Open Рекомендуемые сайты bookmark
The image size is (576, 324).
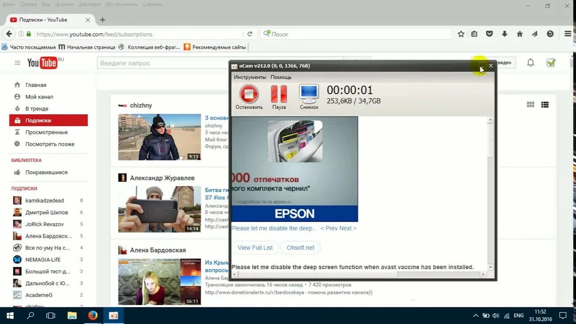coord(215,47)
